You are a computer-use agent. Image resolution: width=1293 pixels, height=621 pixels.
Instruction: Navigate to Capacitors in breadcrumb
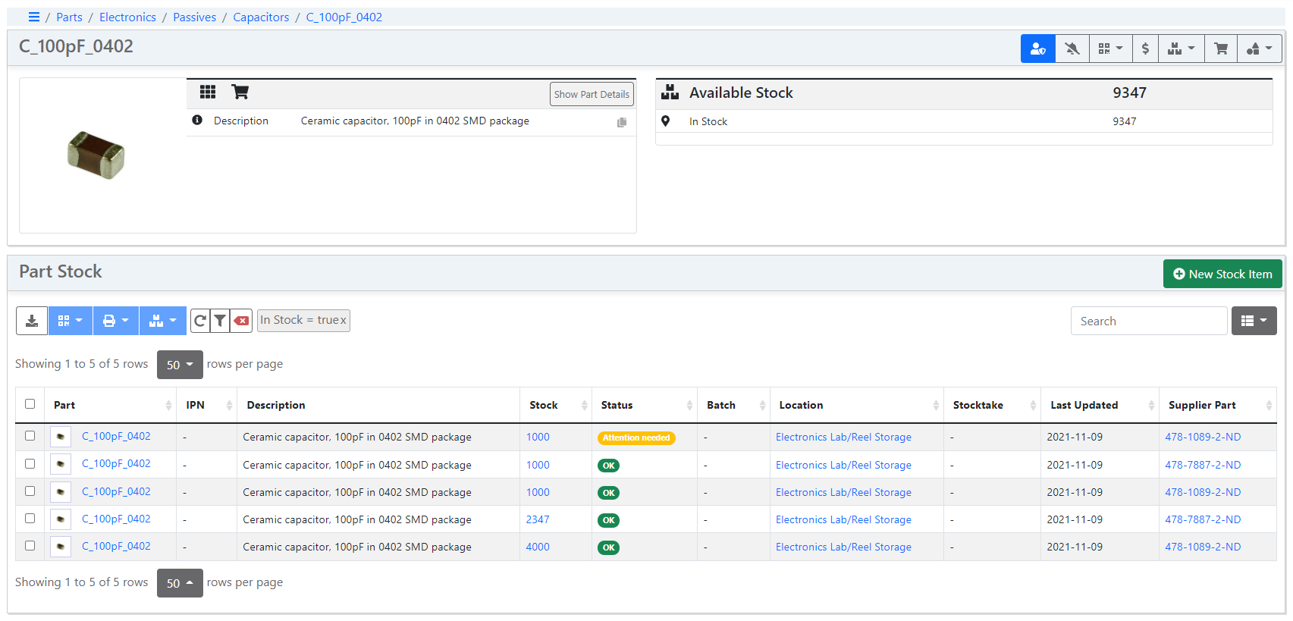coord(261,17)
